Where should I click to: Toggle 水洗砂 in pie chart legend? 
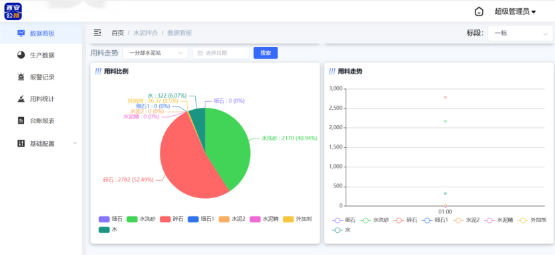click(141, 219)
